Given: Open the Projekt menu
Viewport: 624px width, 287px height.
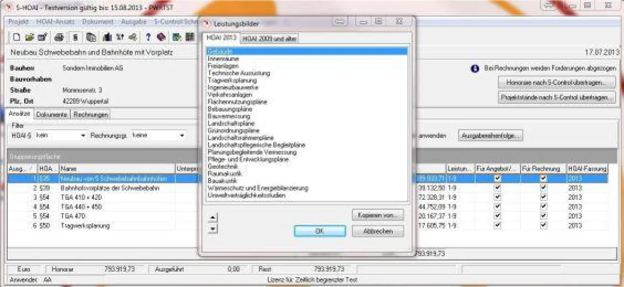Looking at the screenshot, I should [19, 22].
